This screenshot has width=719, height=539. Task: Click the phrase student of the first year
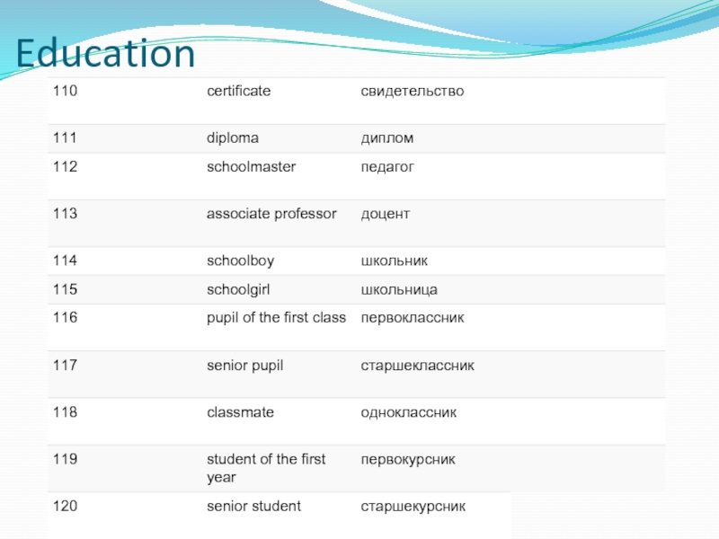[x=266, y=468]
